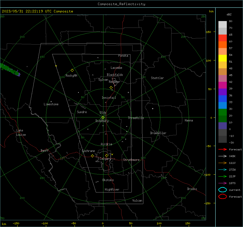243x227 pixels.
Task: Pick the purple swatch between 39 and 36
Action: 222,92
